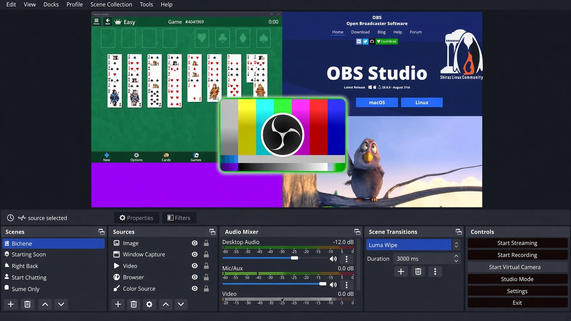Select the Start Chatting scene
The height and width of the screenshot is (321, 571).
[x=54, y=277]
